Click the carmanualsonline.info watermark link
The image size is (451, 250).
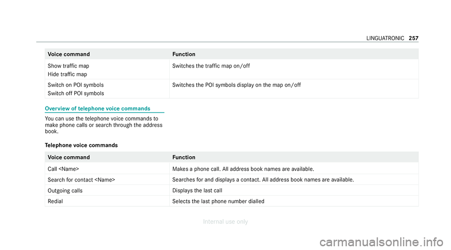[381, 242]
